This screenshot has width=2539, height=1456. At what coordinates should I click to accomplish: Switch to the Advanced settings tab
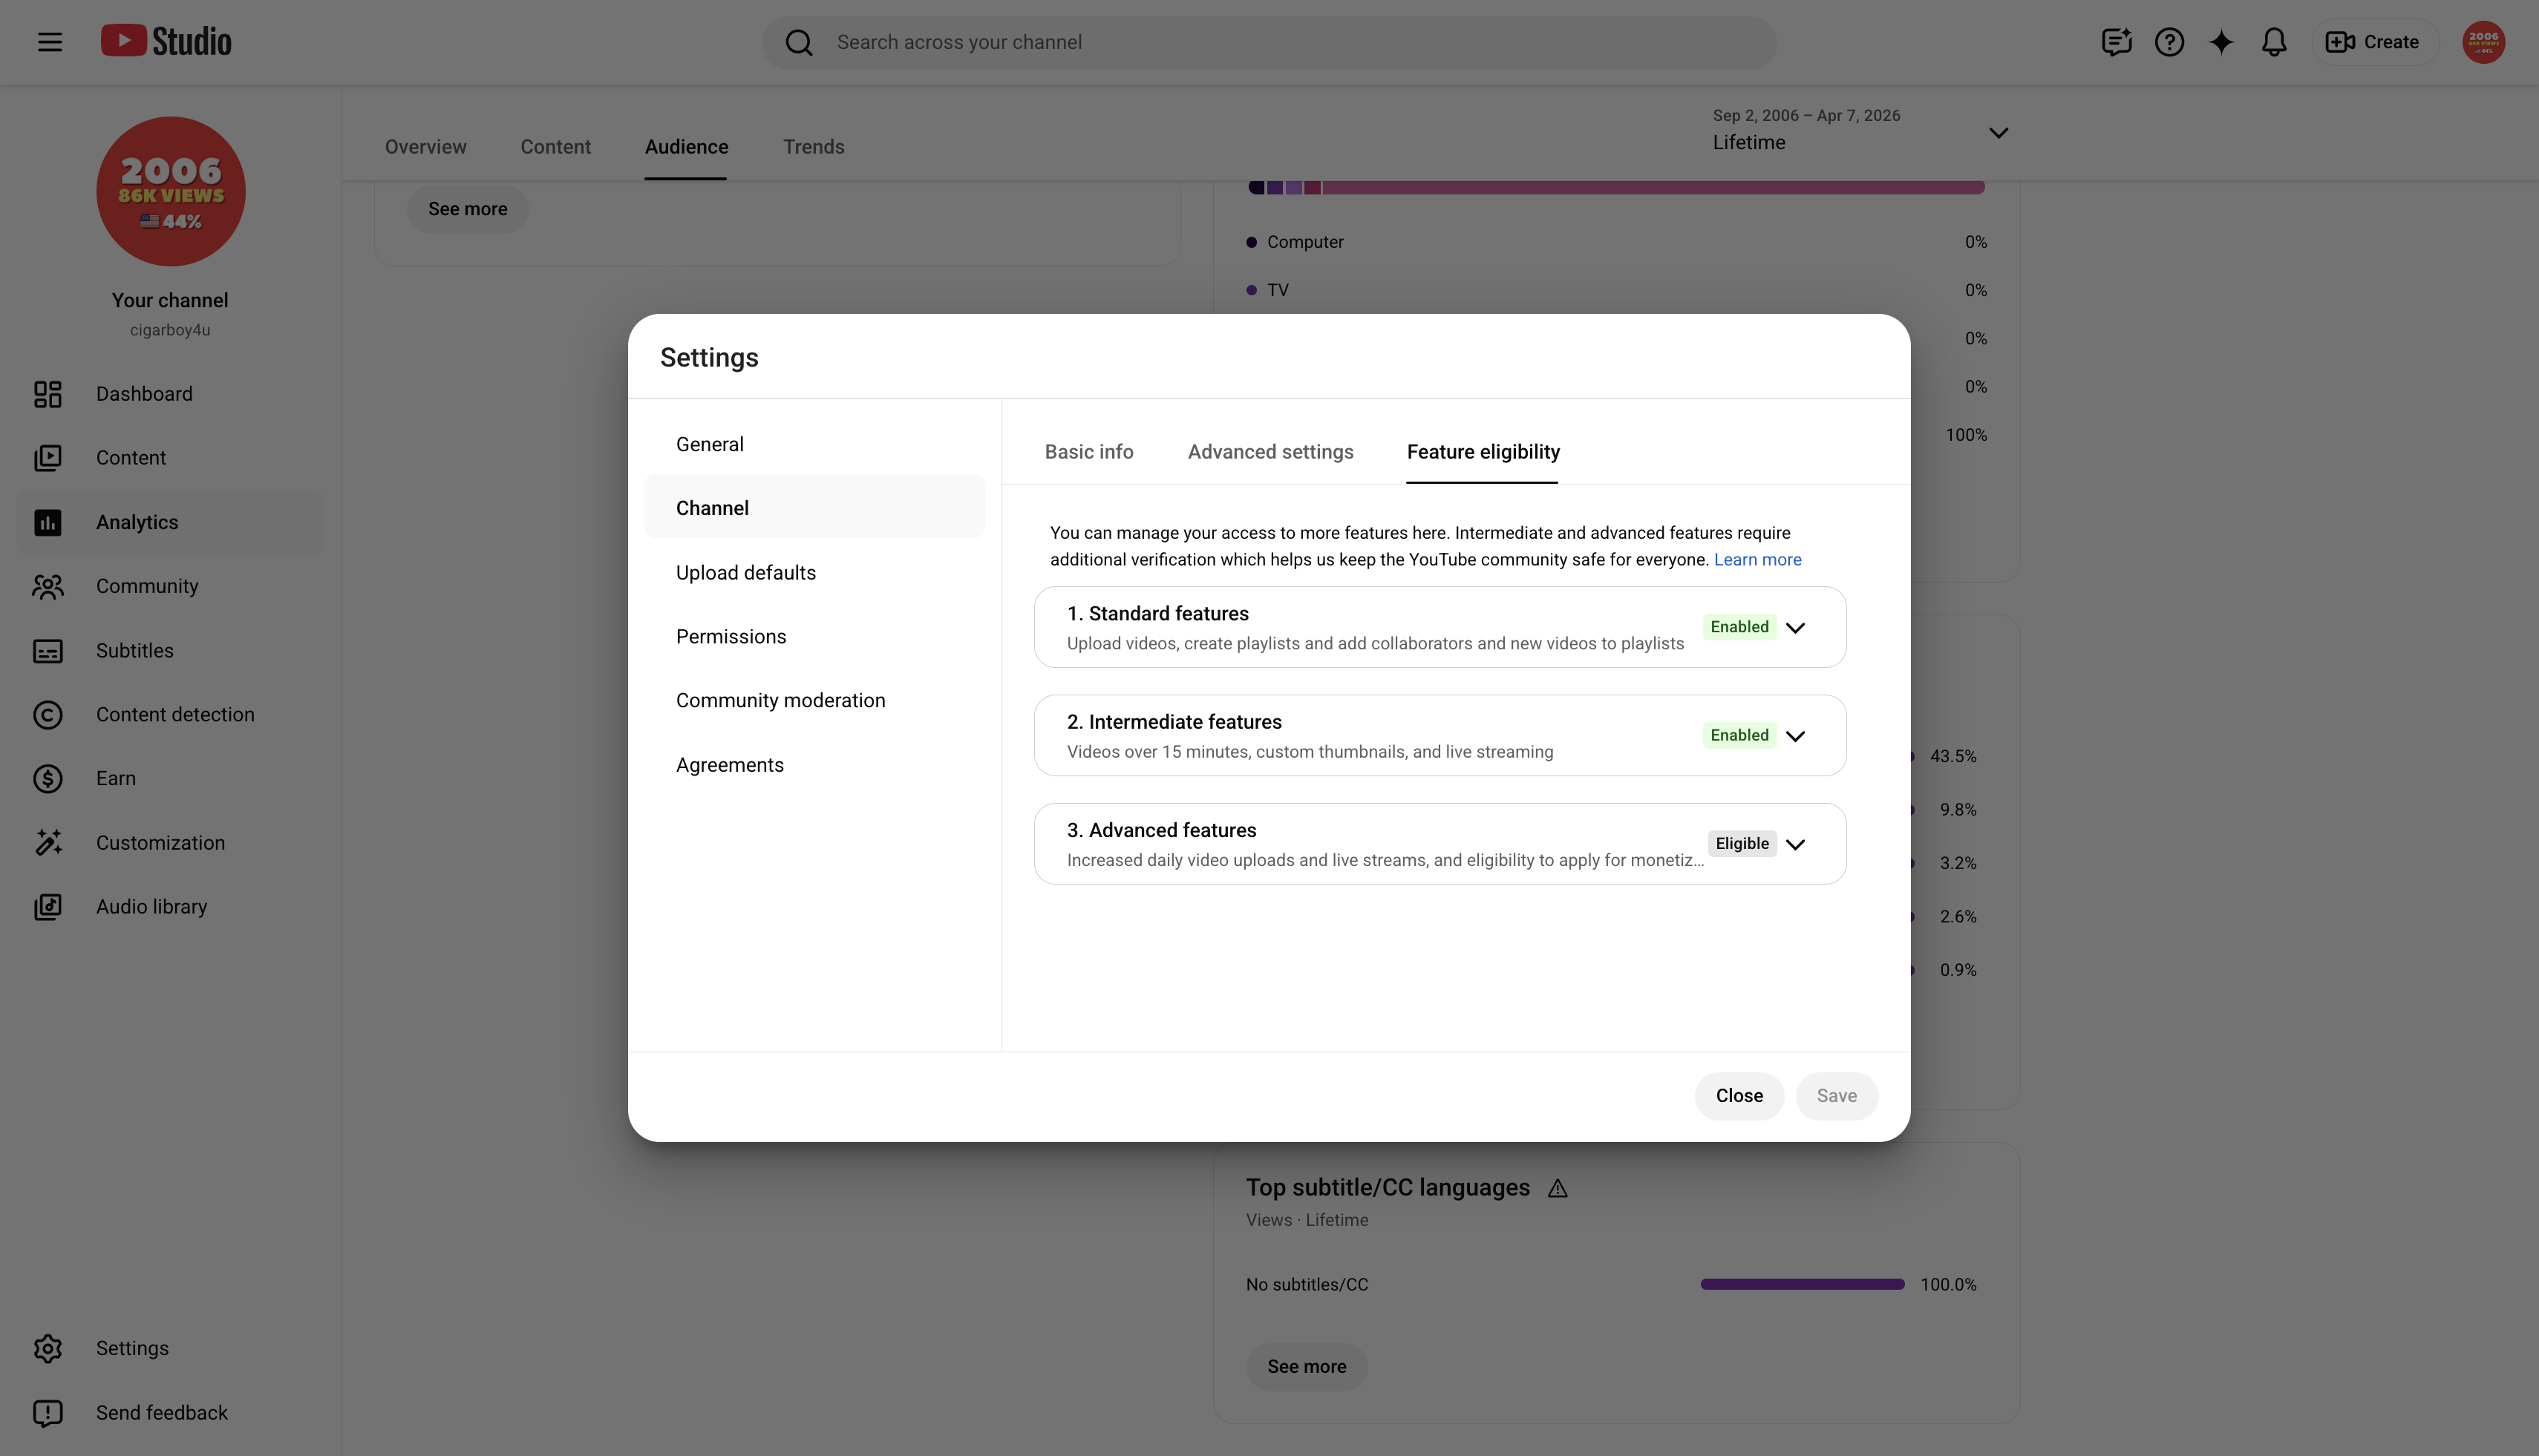coord(1270,452)
